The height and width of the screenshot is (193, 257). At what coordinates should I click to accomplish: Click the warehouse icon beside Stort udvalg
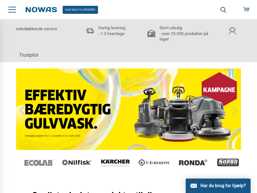(151, 33)
